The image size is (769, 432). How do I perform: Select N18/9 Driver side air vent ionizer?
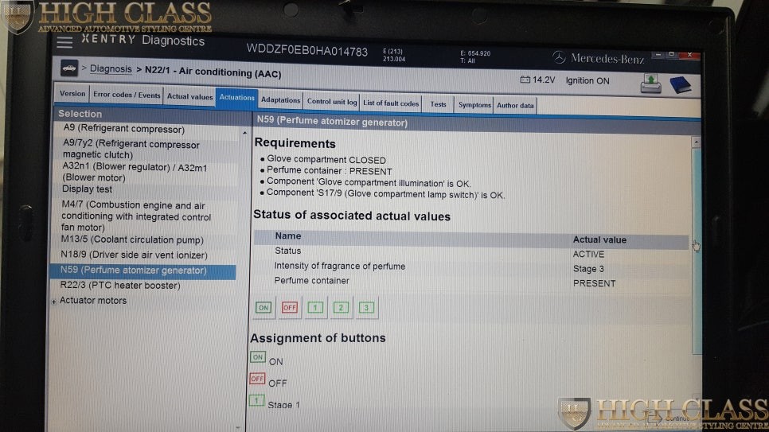tap(134, 255)
